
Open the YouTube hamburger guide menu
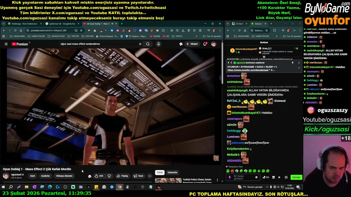tap(6, 44)
